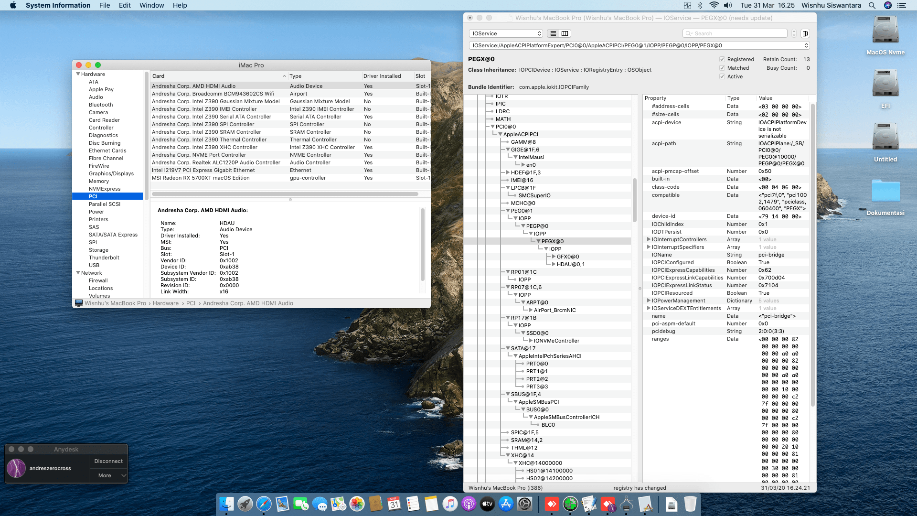Open the Apple menu
The width and height of the screenshot is (917, 516).
tap(13, 5)
